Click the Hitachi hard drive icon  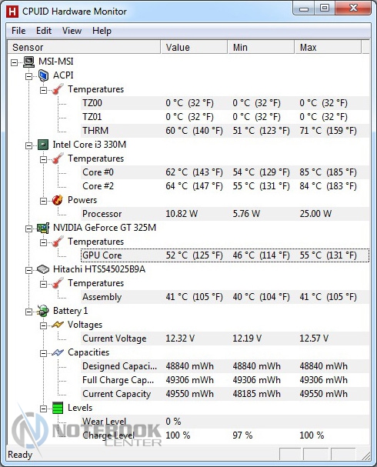(x=43, y=269)
